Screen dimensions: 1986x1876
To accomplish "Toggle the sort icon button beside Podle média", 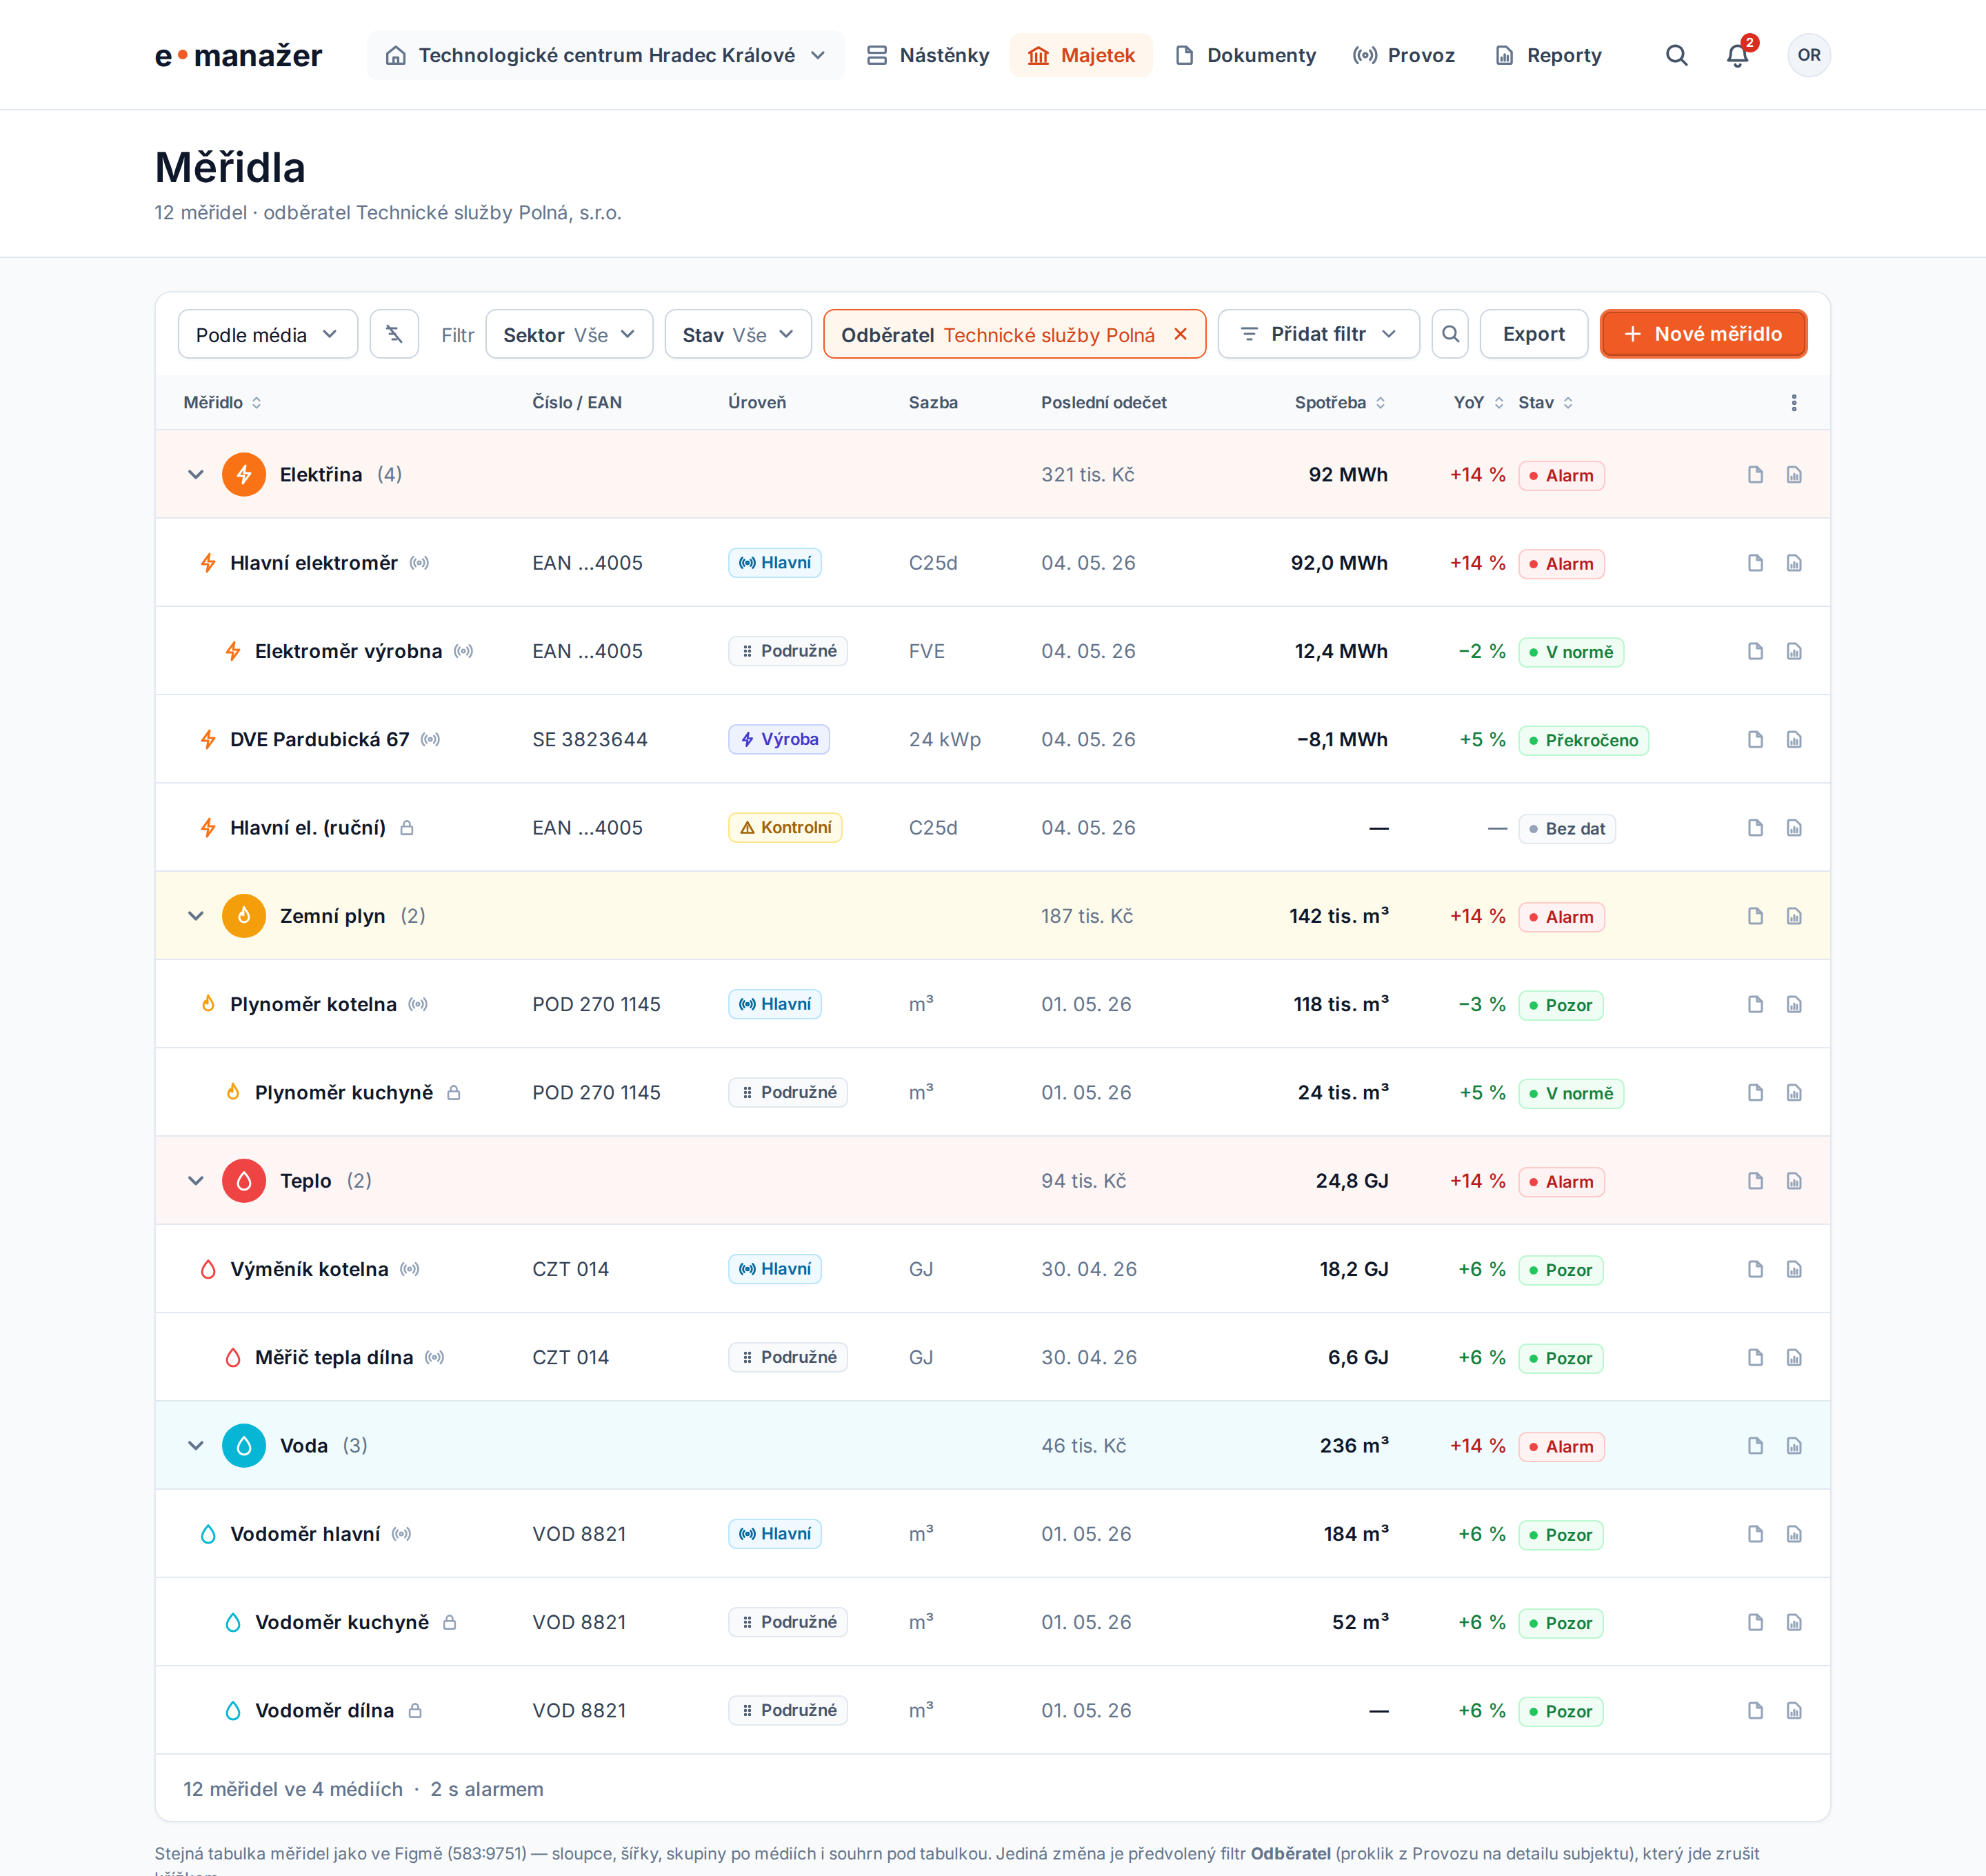I will tap(394, 334).
